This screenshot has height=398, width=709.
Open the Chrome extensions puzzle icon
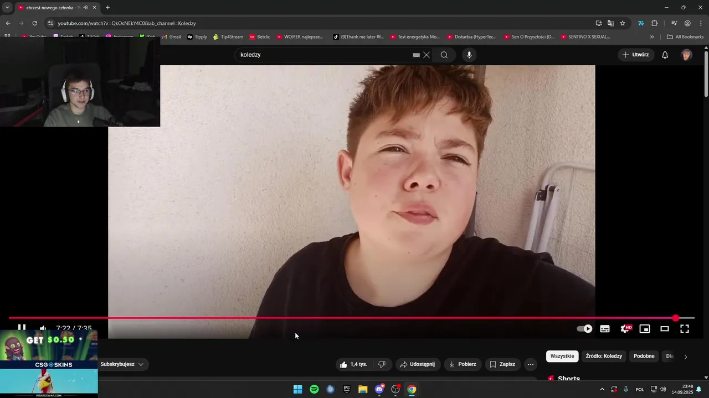coord(655,23)
